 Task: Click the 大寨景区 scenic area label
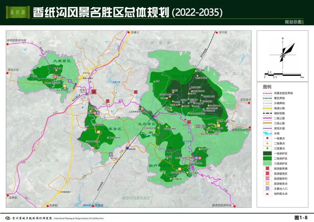pos(62,61)
